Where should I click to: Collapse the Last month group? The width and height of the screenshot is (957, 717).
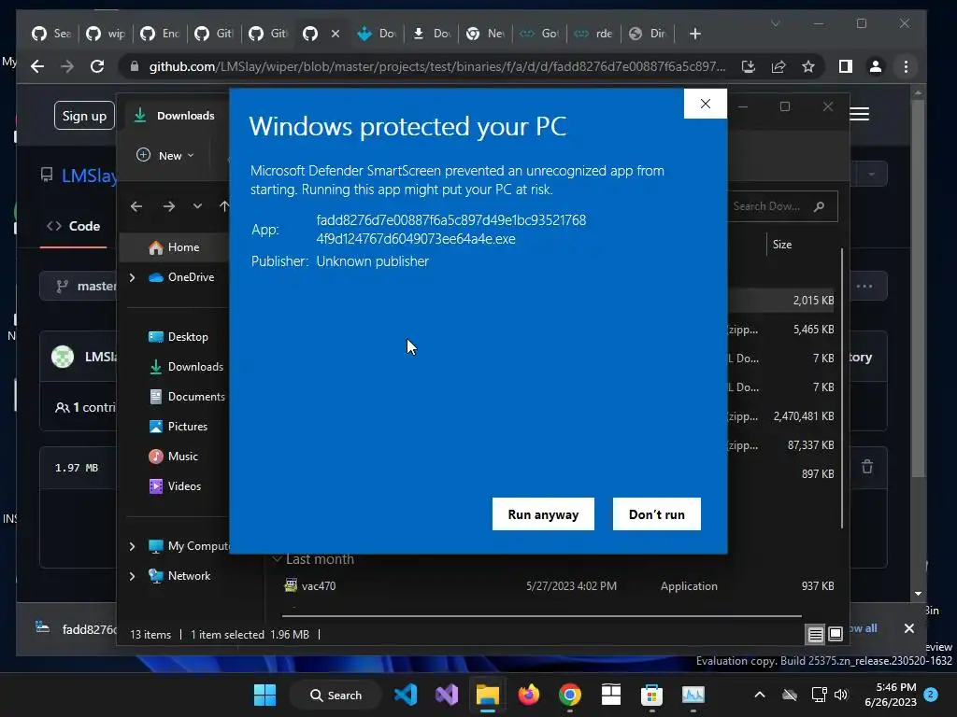click(x=278, y=559)
